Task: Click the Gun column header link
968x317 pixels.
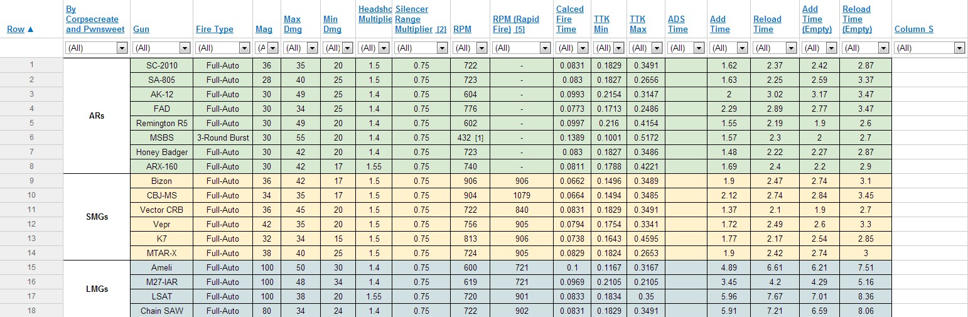Action: click(141, 30)
